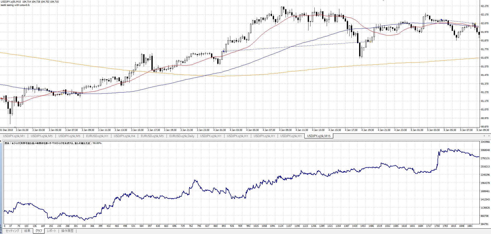Select the USDJPY.oj5k,H4 chart tab

pos(124,136)
